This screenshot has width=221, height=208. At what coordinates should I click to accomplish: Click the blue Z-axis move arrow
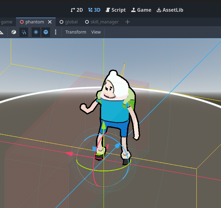coord(117,145)
